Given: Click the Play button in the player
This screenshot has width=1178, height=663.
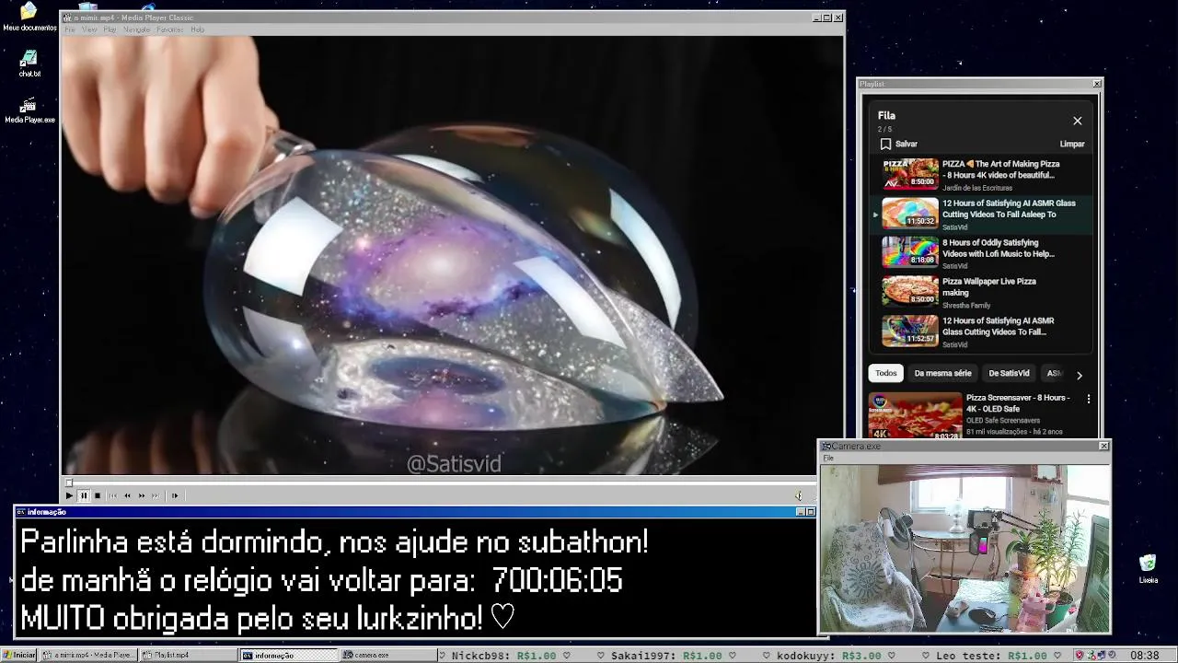Looking at the screenshot, I should pyautogui.click(x=69, y=495).
